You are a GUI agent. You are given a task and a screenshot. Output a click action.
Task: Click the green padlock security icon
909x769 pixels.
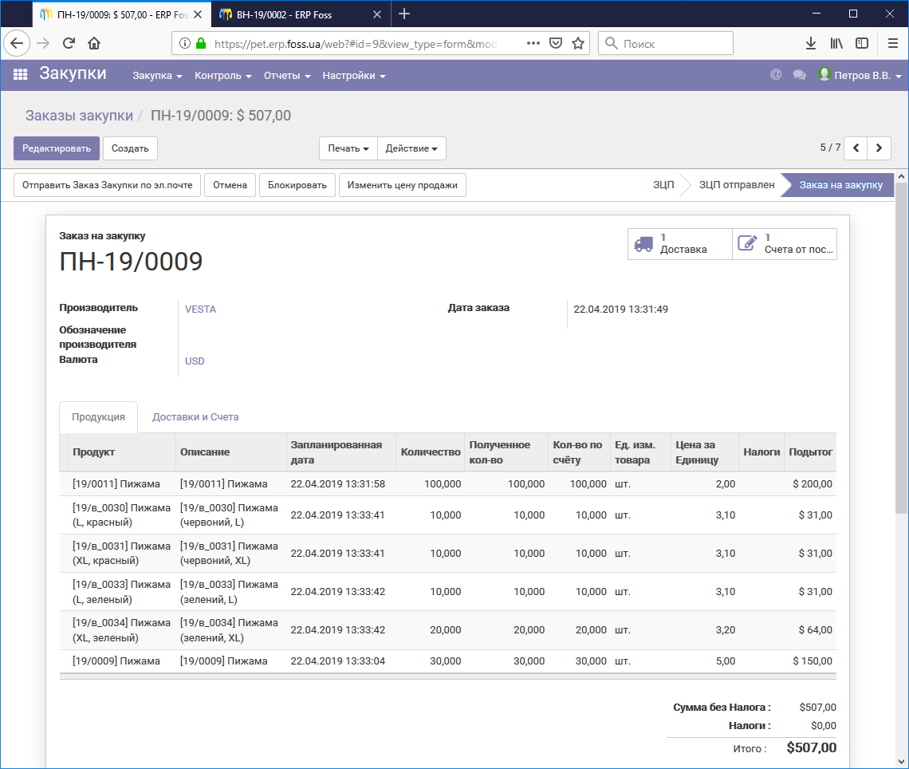(x=201, y=44)
